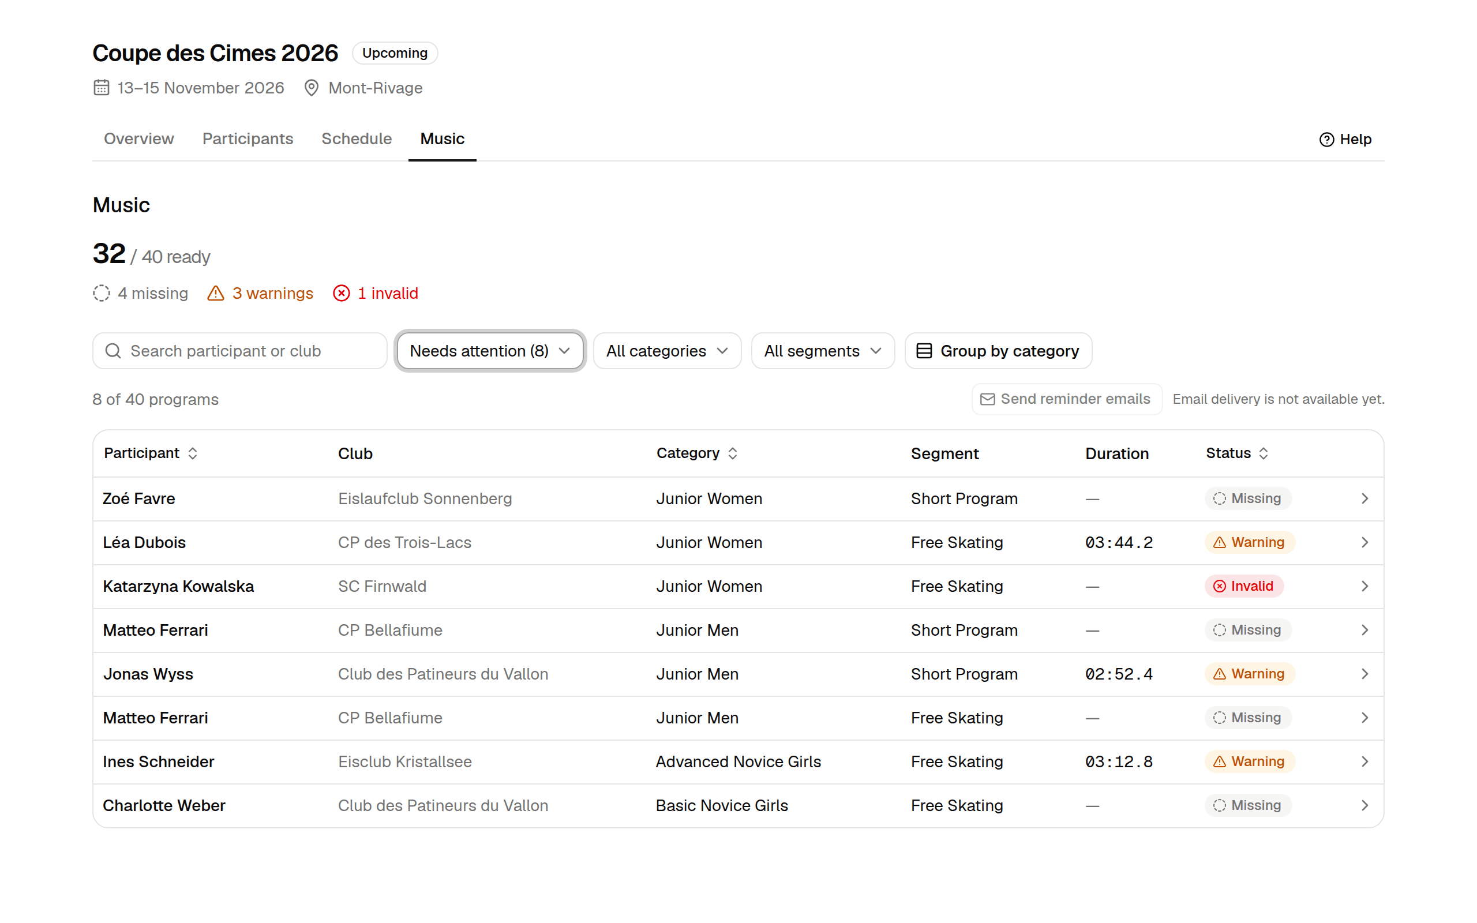Click SC Firnwald club name
Viewport: 1477px width, 923px height.
(382, 587)
